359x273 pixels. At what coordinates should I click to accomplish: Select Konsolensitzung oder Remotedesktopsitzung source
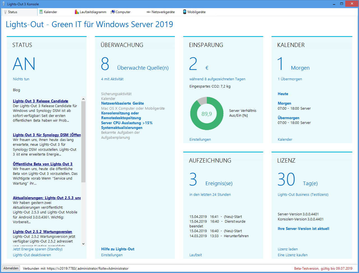(x=121, y=116)
